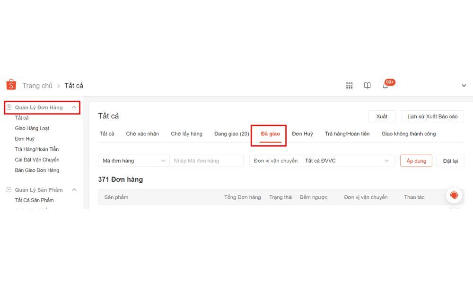Viewport: 473px width, 284px height.
Task: Focus the Nhập Mã đơn hàng input field
Action: 206,161
